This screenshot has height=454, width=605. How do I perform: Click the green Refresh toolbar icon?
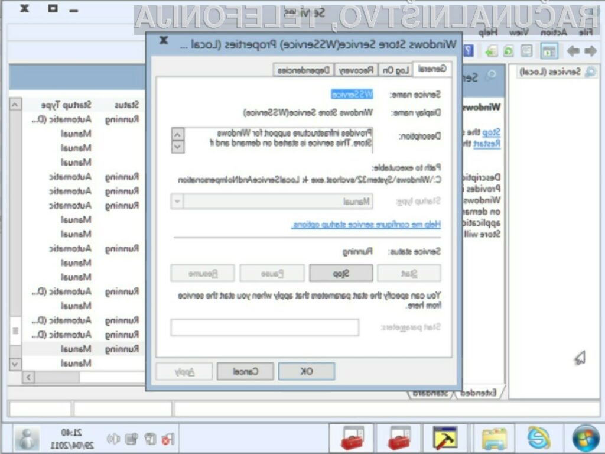click(x=509, y=51)
